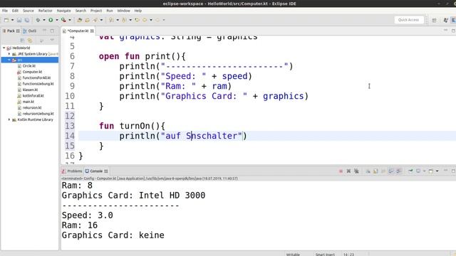The height and width of the screenshot is (256, 456).
Task: Collapse the HelloWorld project node
Action: (x=4, y=48)
